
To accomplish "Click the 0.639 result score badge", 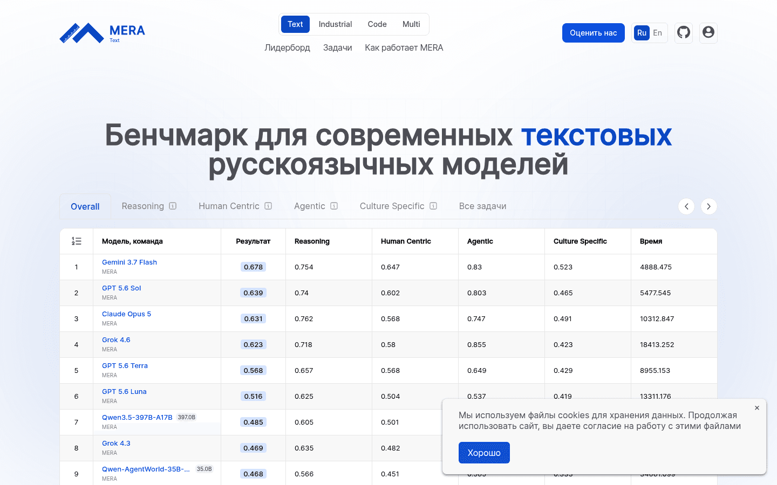I will tap(253, 293).
